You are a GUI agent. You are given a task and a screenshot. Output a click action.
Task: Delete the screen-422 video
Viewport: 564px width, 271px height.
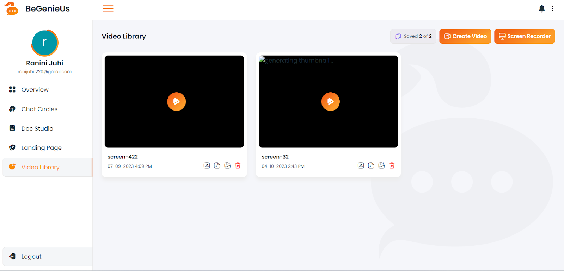pyautogui.click(x=238, y=165)
